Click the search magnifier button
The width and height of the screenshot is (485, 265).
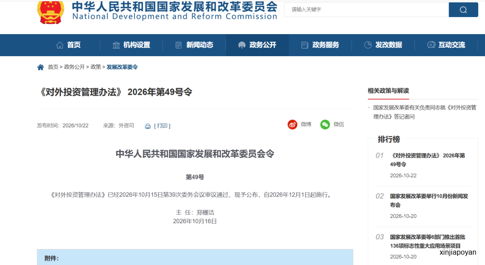point(463,9)
